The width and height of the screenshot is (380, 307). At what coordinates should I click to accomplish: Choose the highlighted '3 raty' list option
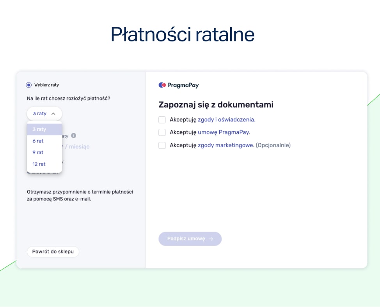tap(44, 129)
